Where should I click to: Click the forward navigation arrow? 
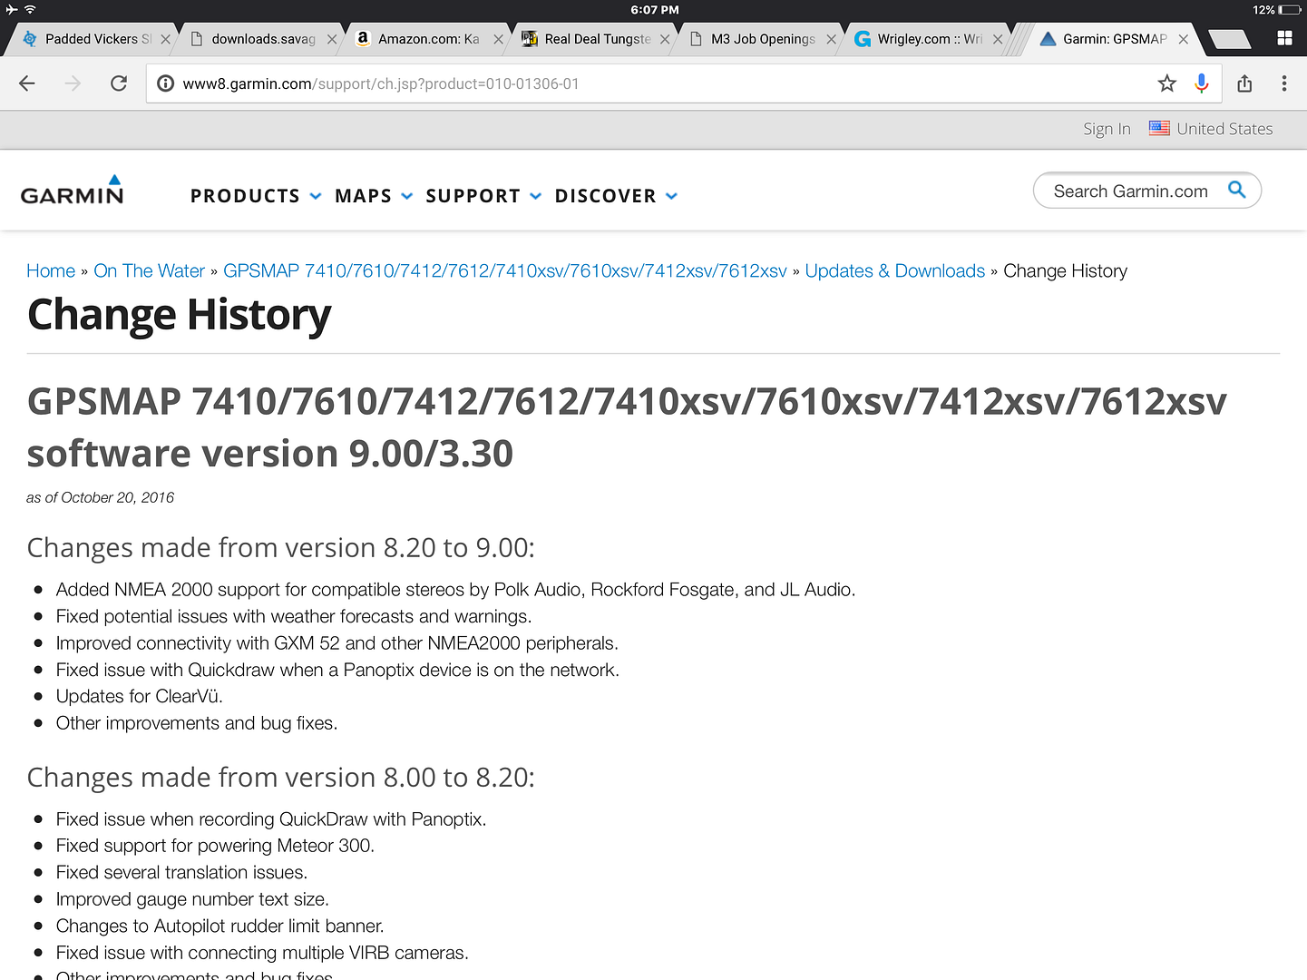(73, 83)
